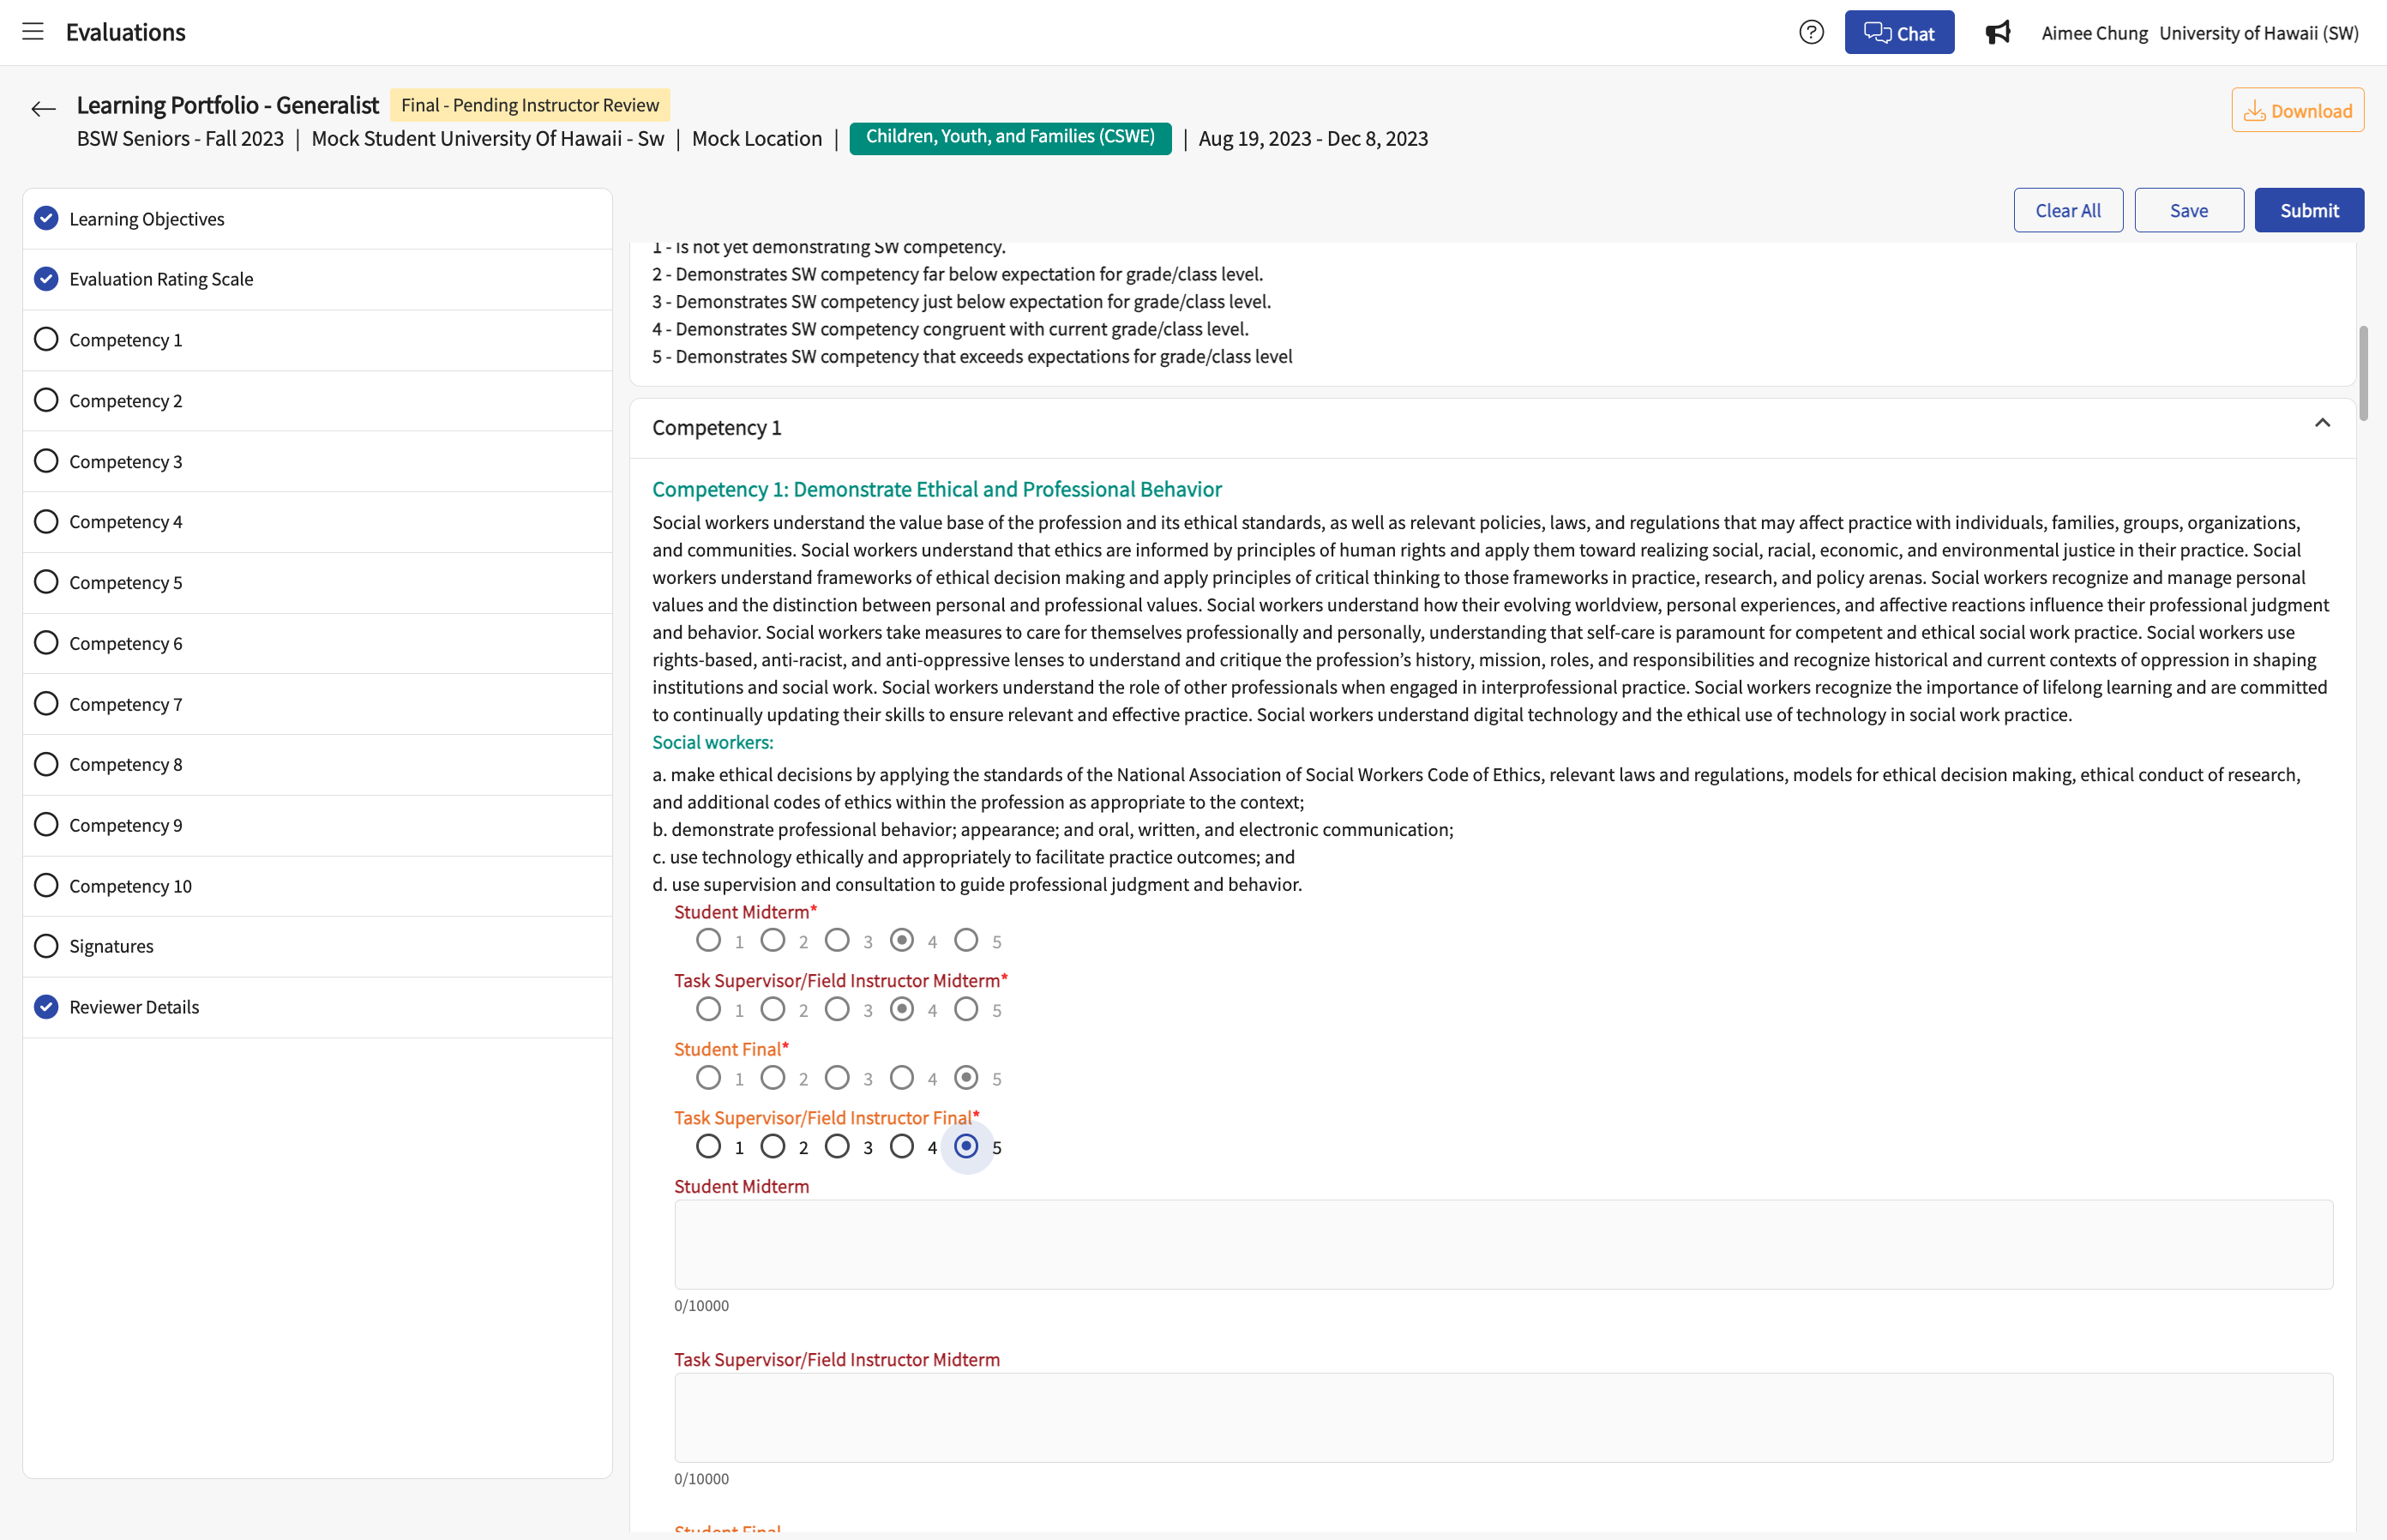This screenshot has height=1540, width=2387.
Task: Click the page vertical scrollbar thumb
Action: click(2363, 373)
